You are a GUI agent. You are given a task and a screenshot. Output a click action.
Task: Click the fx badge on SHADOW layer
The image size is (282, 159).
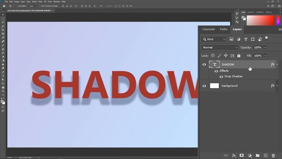click(x=272, y=64)
